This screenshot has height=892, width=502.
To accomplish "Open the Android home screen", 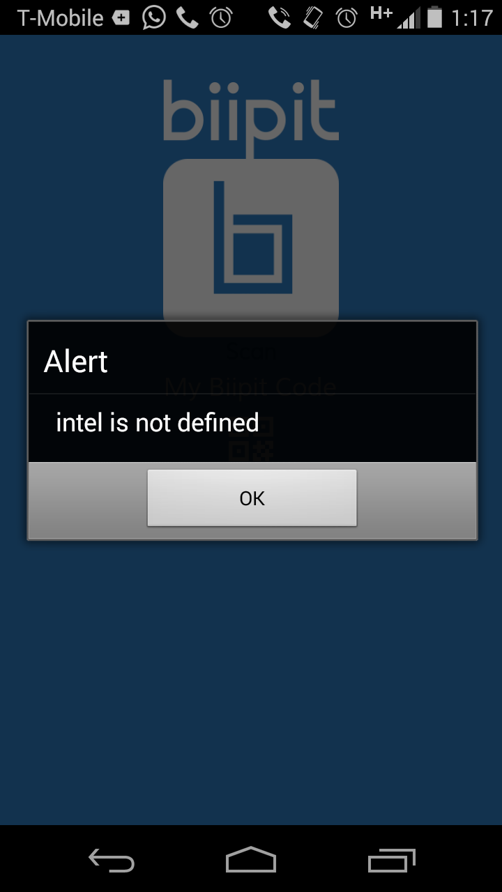I will pyautogui.click(x=251, y=860).
